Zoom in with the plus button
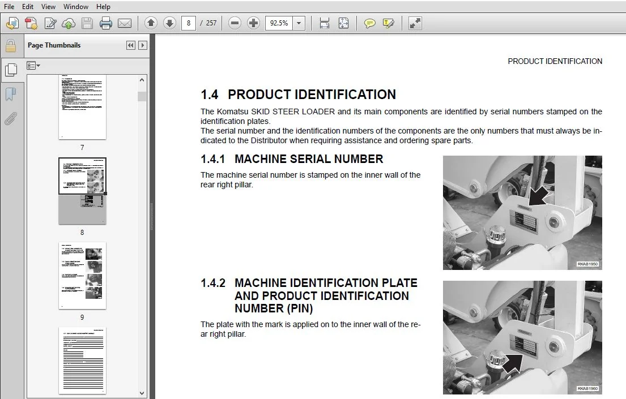 click(253, 23)
